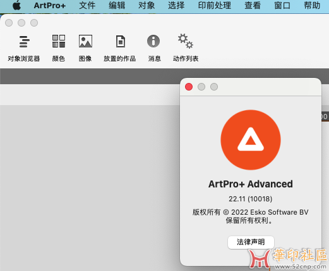The image size is (329, 271).
Task: Open the 对象 (Object) menu
Action: [x=147, y=6]
